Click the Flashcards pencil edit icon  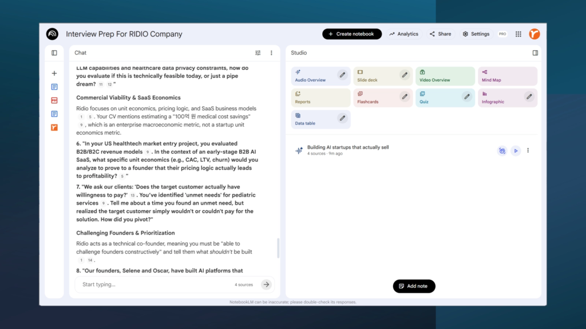(405, 97)
